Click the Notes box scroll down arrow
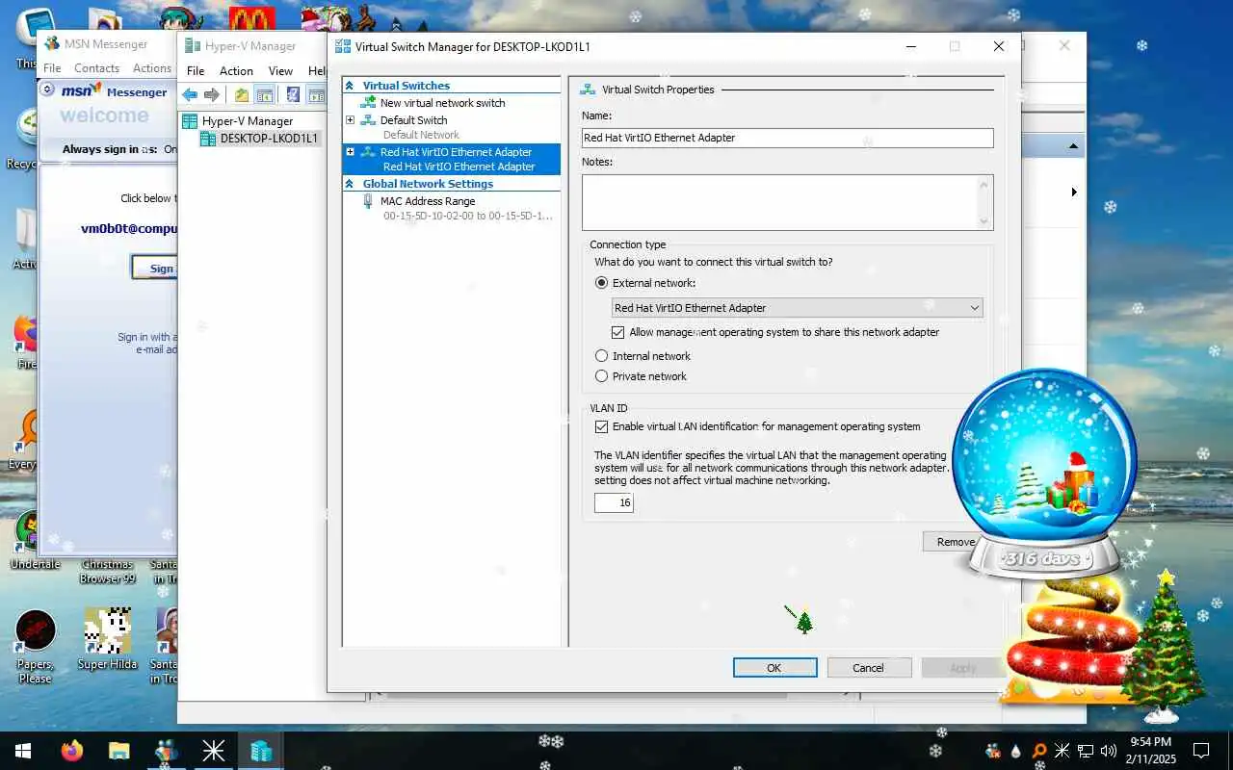This screenshot has width=1233, height=770. (x=984, y=221)
